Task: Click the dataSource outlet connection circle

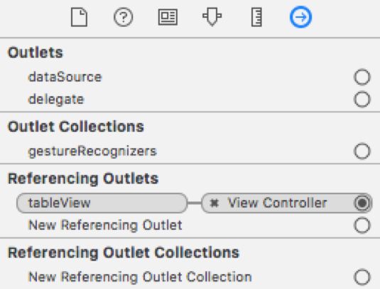Action: point(362,77)
